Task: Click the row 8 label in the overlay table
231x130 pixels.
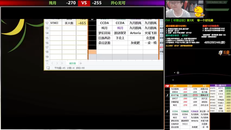Action: 167,111
